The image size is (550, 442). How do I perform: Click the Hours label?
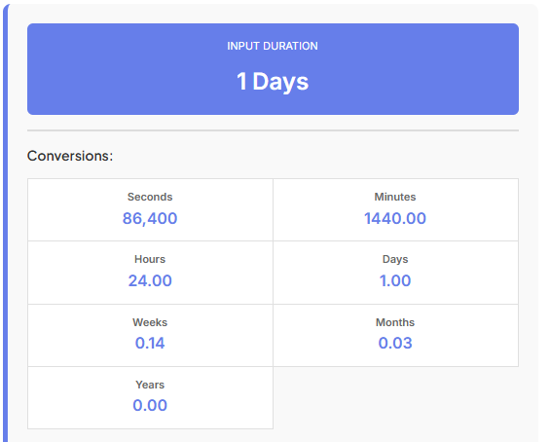coord(150,259)
